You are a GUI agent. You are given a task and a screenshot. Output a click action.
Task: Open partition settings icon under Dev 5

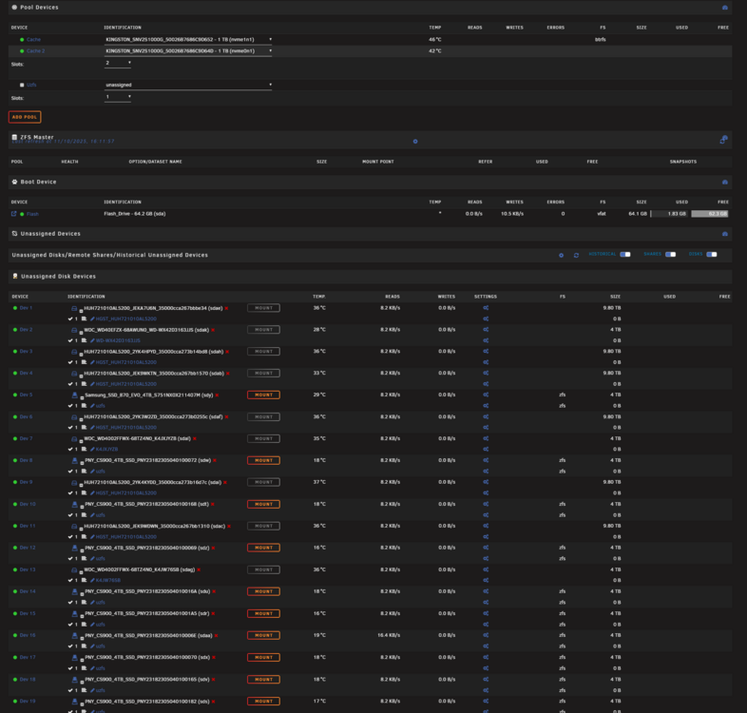[486, 406]
